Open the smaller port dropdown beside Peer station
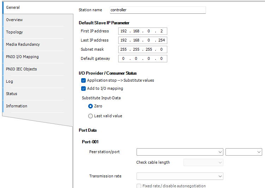 coord(244,152)
